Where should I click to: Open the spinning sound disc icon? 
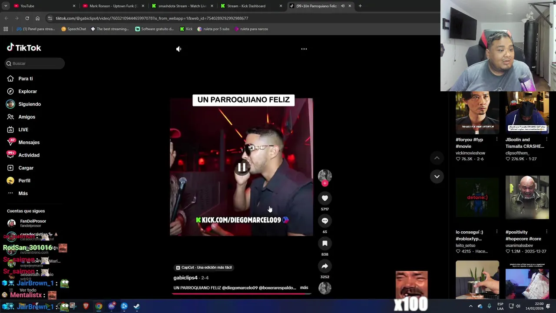tap(324, 288)
